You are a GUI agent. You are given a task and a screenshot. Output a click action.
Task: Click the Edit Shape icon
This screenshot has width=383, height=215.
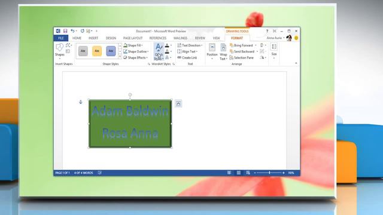[x=68, y=45]
